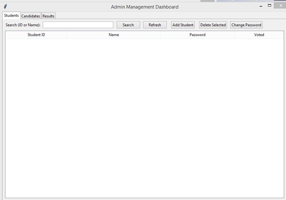Open the Change Password dialog
Image resolution: width=286 pixels, height=200 pixels.
point(246,25)
